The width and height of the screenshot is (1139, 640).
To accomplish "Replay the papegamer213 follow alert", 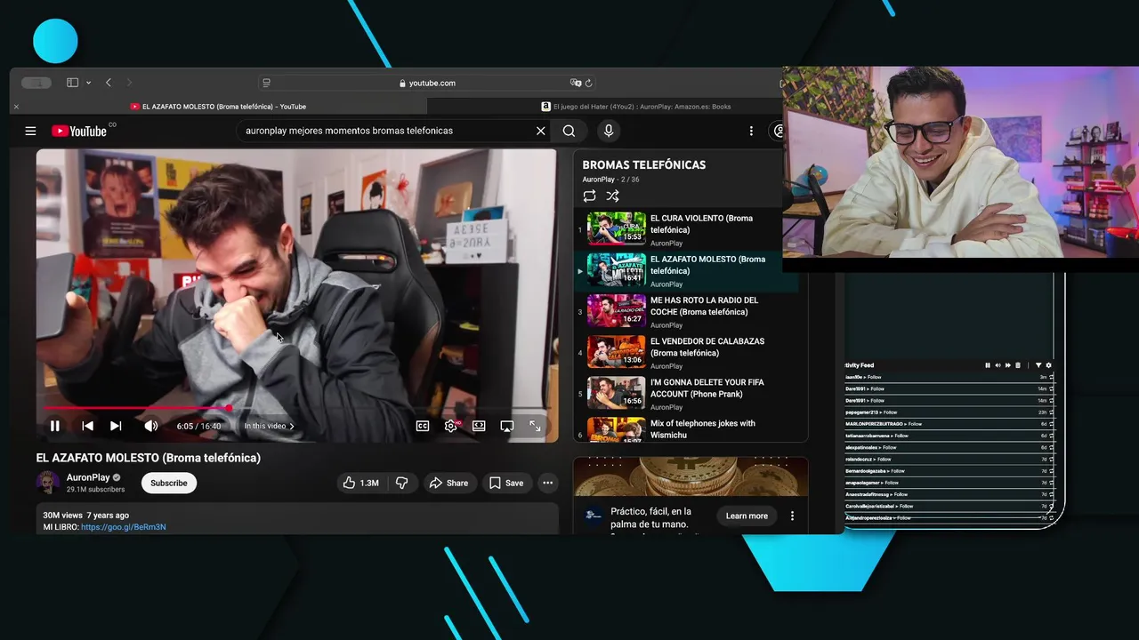I will [x=1051, y=412].
